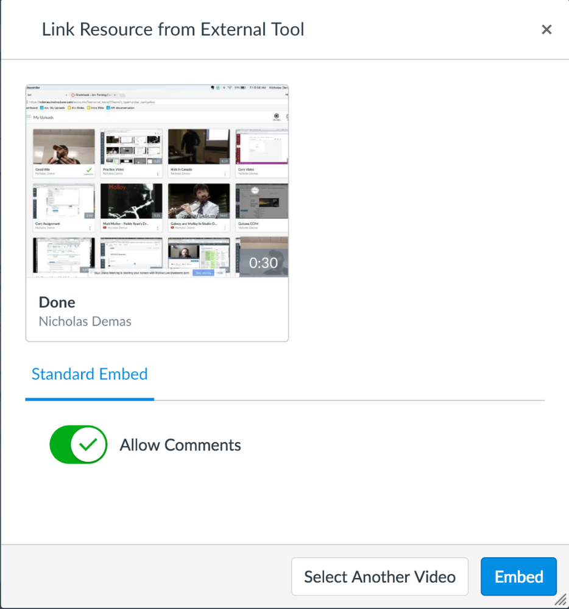Click the author name Nicholas Demas

85,321
